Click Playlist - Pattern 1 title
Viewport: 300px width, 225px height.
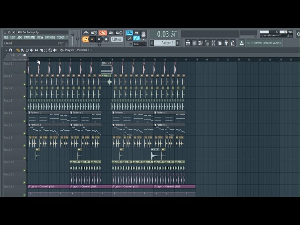(x=77, y=50)
